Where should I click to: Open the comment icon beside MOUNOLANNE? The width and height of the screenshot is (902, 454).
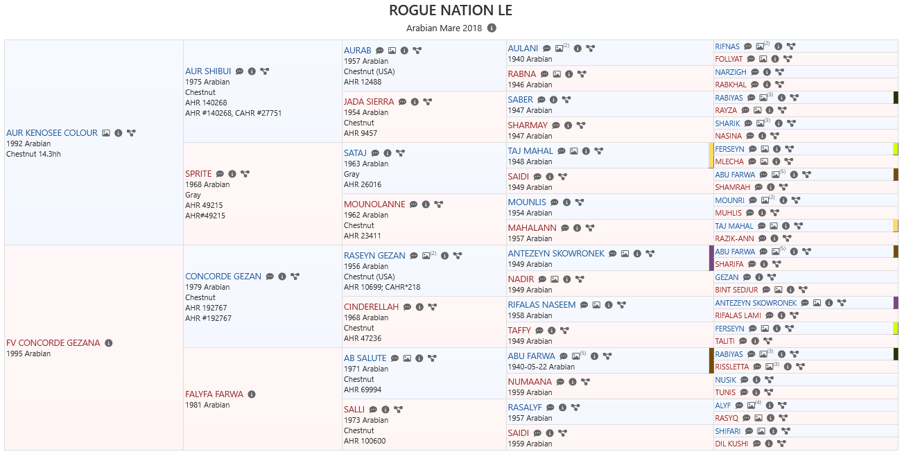tap(413, 204)
